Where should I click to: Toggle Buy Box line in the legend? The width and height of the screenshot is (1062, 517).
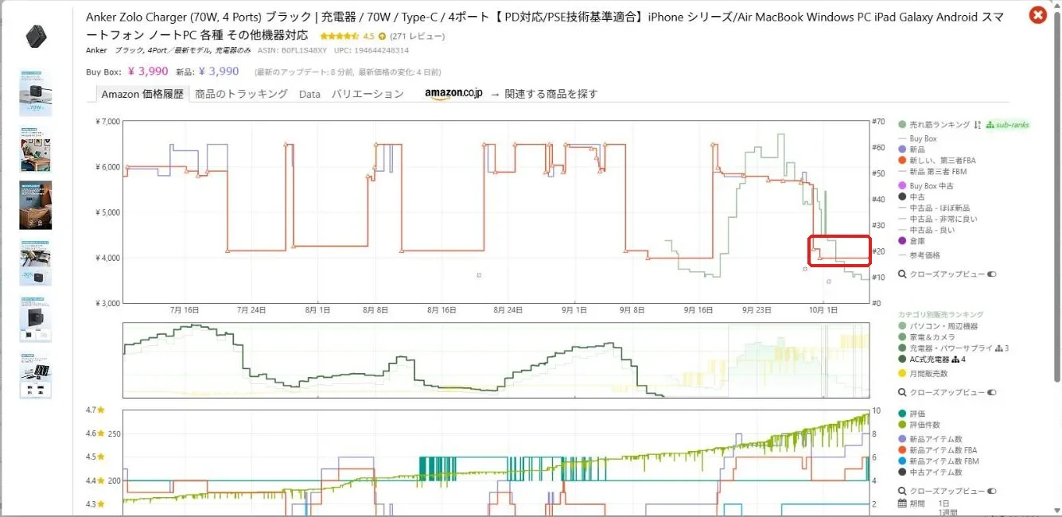tap(918, 138)
